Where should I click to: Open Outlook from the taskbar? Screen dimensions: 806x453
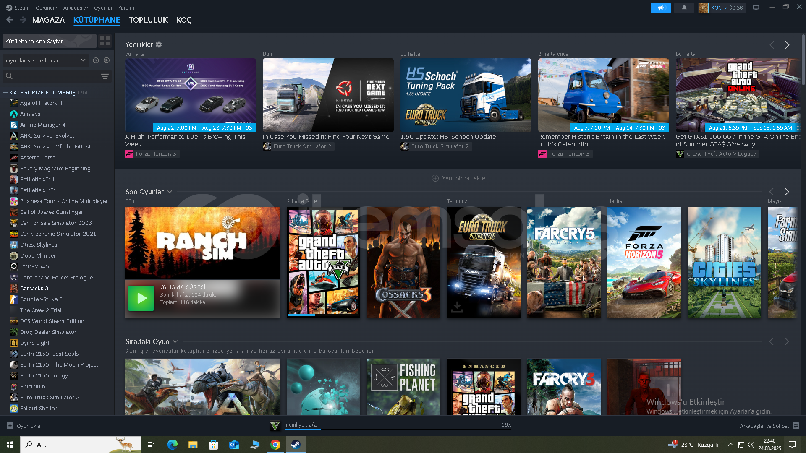[x=234, y=445]
